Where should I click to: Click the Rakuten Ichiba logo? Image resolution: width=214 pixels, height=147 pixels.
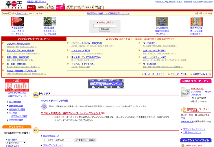point(14,5)
